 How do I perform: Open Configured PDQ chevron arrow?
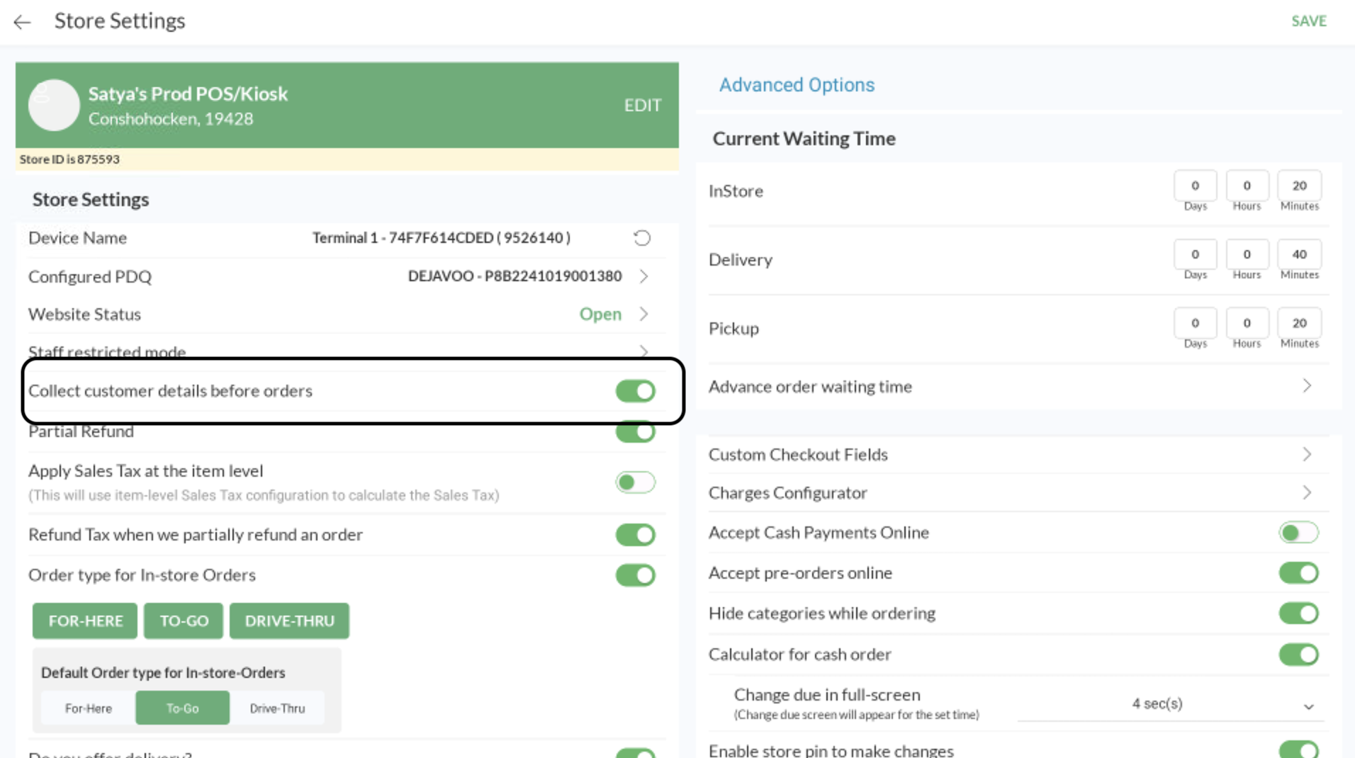coord(643,276)
